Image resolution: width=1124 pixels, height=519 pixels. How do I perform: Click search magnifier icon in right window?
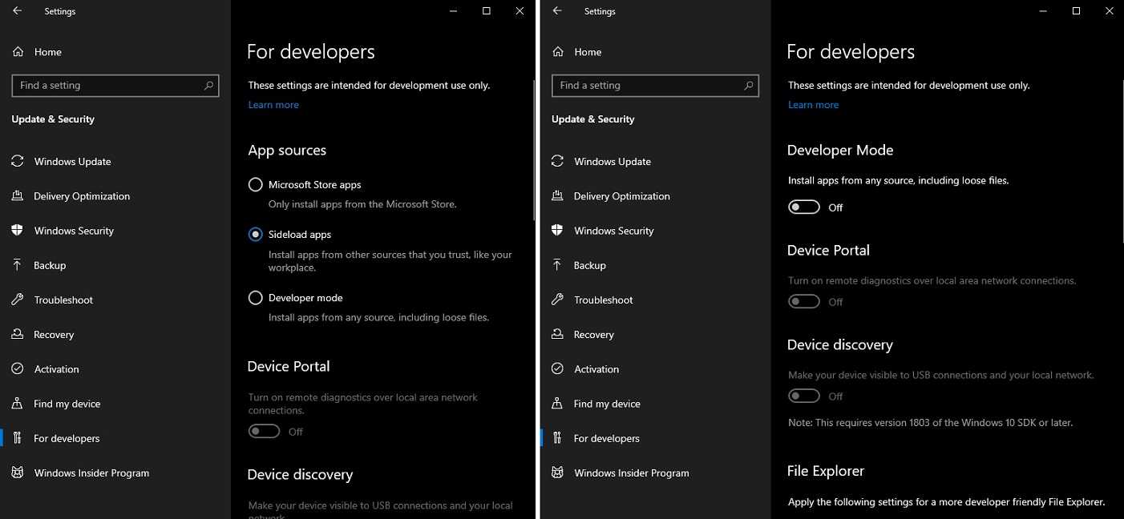pos(749,85)
